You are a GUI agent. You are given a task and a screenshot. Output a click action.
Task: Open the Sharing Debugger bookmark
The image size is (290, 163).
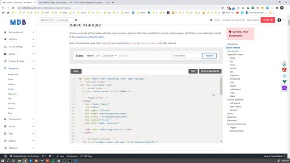(256, 13)
